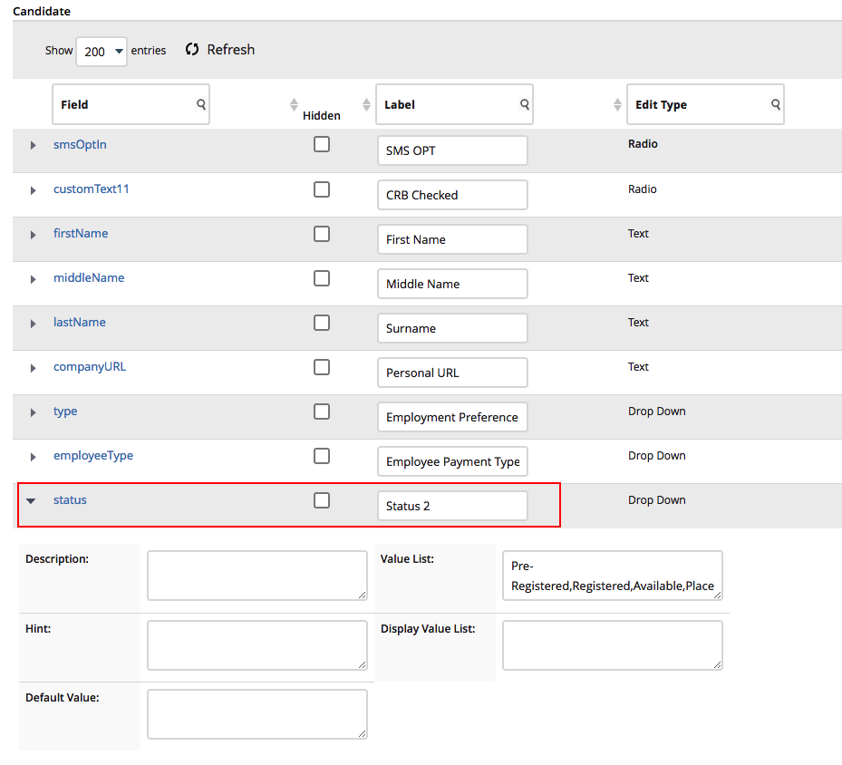Open the Show entries dropdown
This screenshot has width=842, height=765.
point(102,52)
